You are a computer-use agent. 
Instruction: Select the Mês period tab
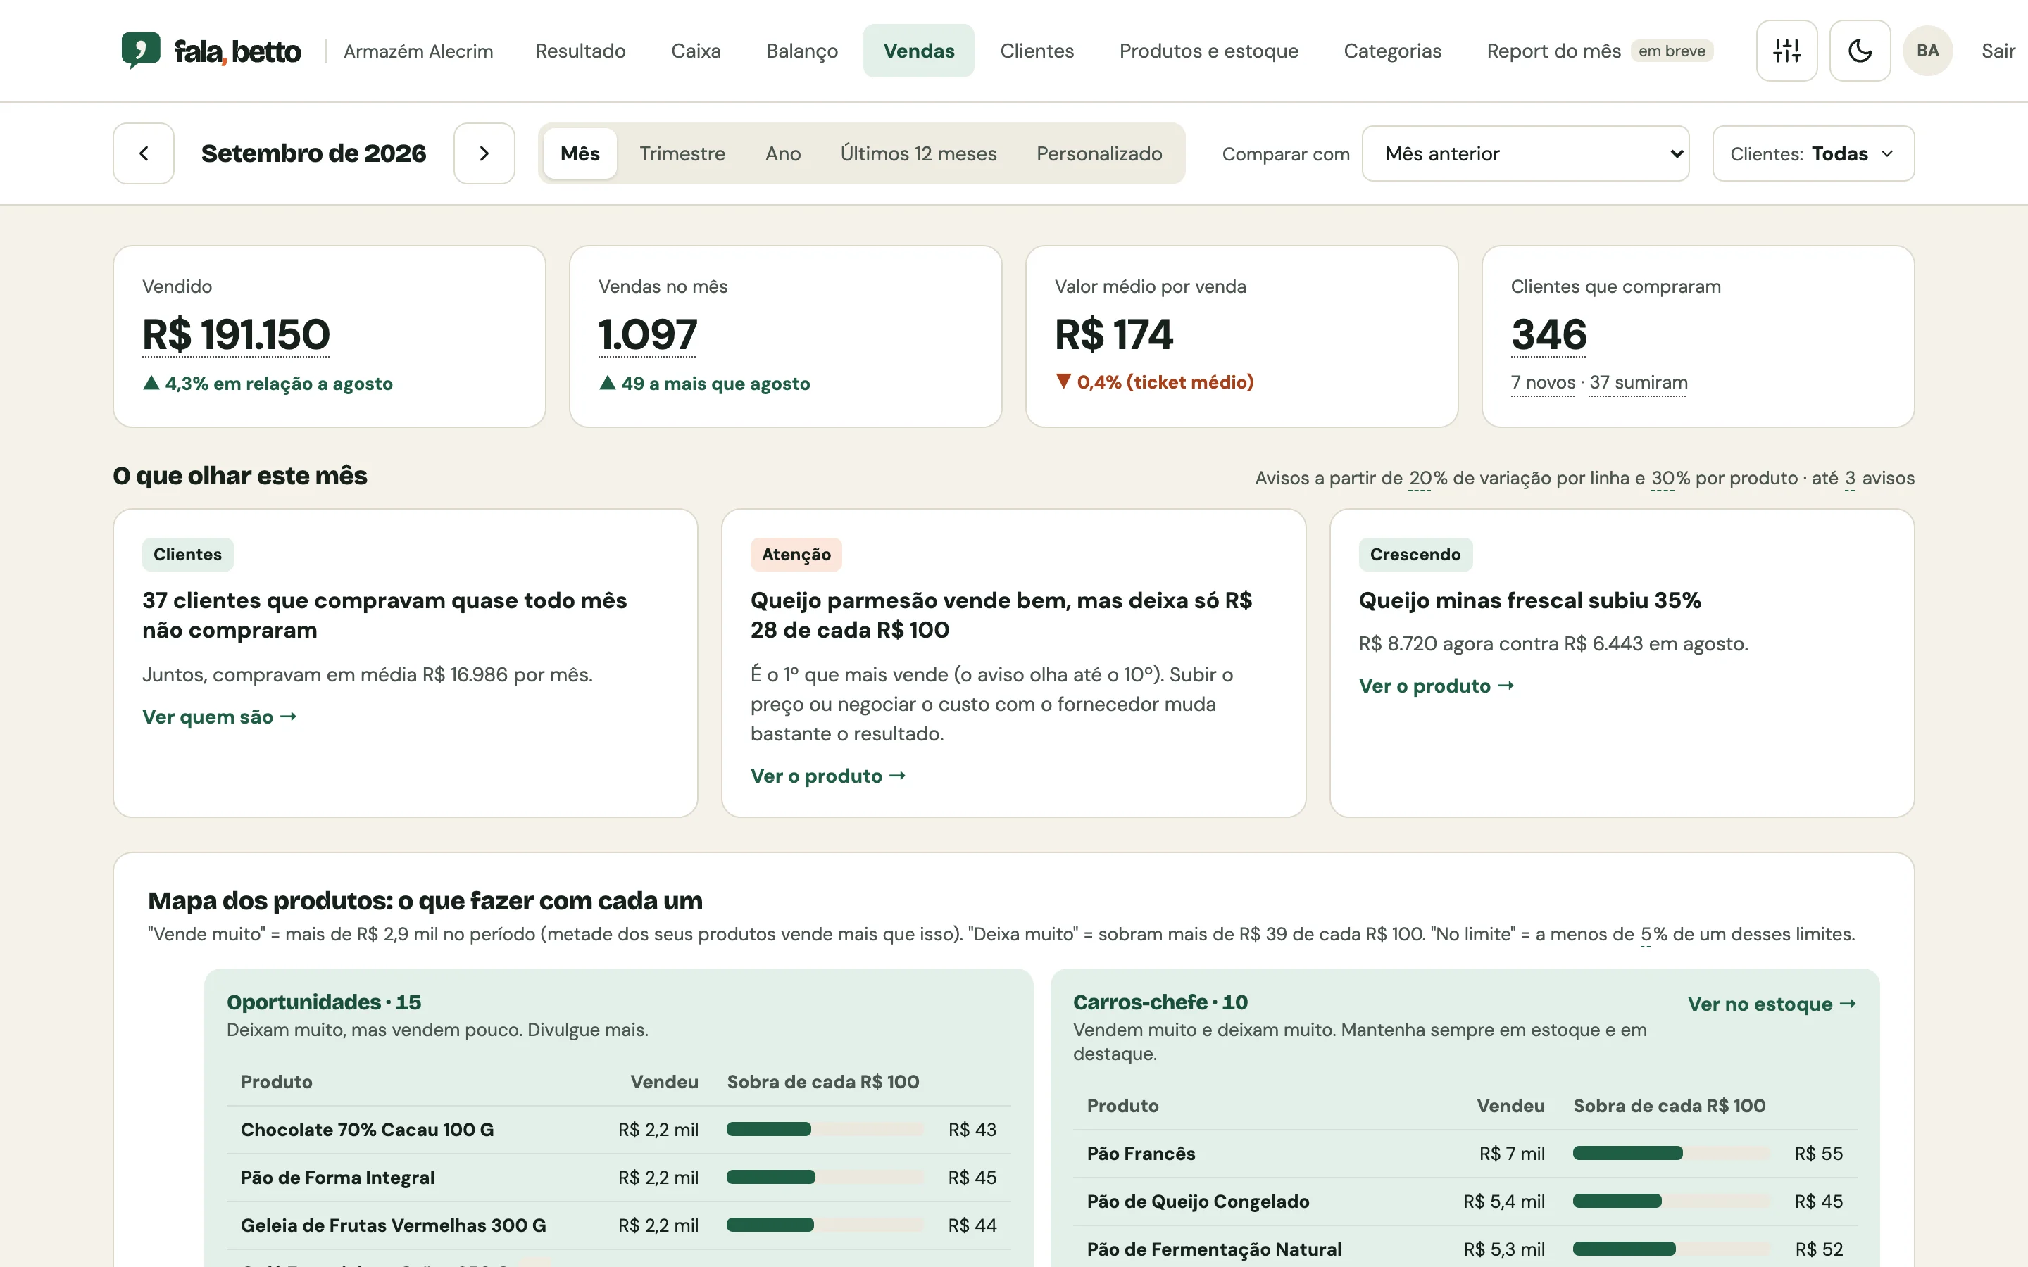click(580, 153)
